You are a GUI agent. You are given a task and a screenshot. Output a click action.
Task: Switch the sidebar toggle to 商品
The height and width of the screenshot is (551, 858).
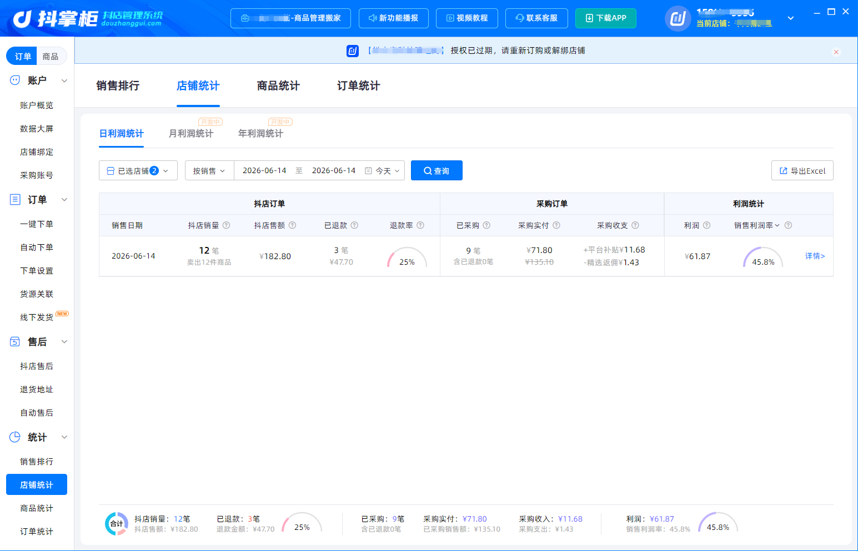pyautogui.click(x=51, y=56)
